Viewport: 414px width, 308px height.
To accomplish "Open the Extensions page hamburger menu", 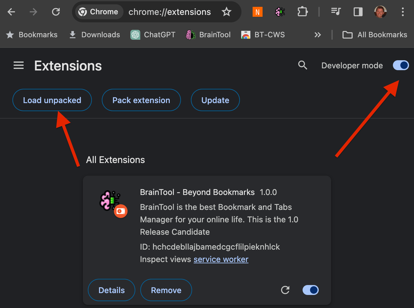I will coord(18,65).
